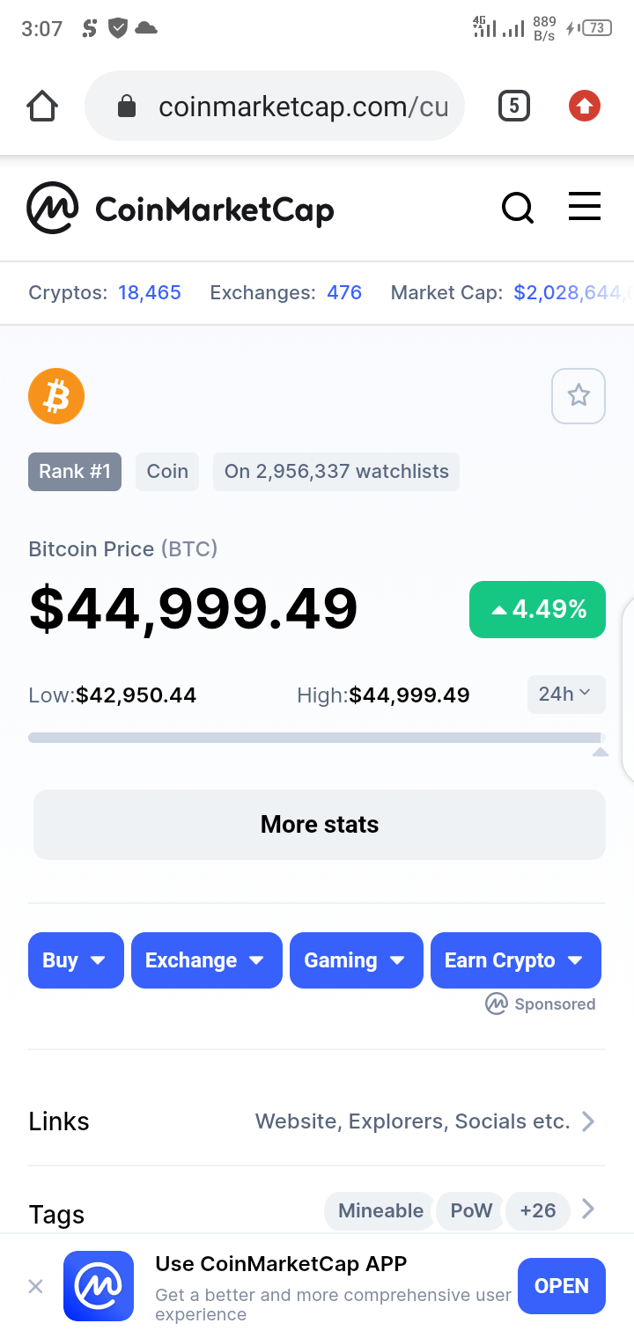Open the browser tab switcher showing 5
The width and height of the screenshot is (634, 1338).
pyautogui.click(x=514, y=107)
